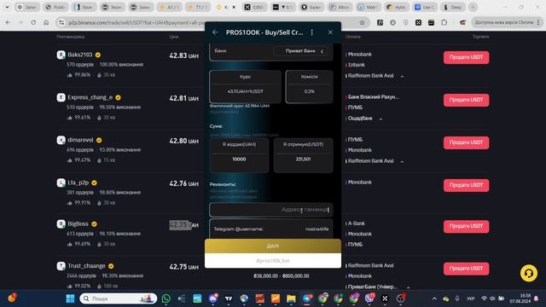Expand payment methods in dimarevol row

coord(402,161)
